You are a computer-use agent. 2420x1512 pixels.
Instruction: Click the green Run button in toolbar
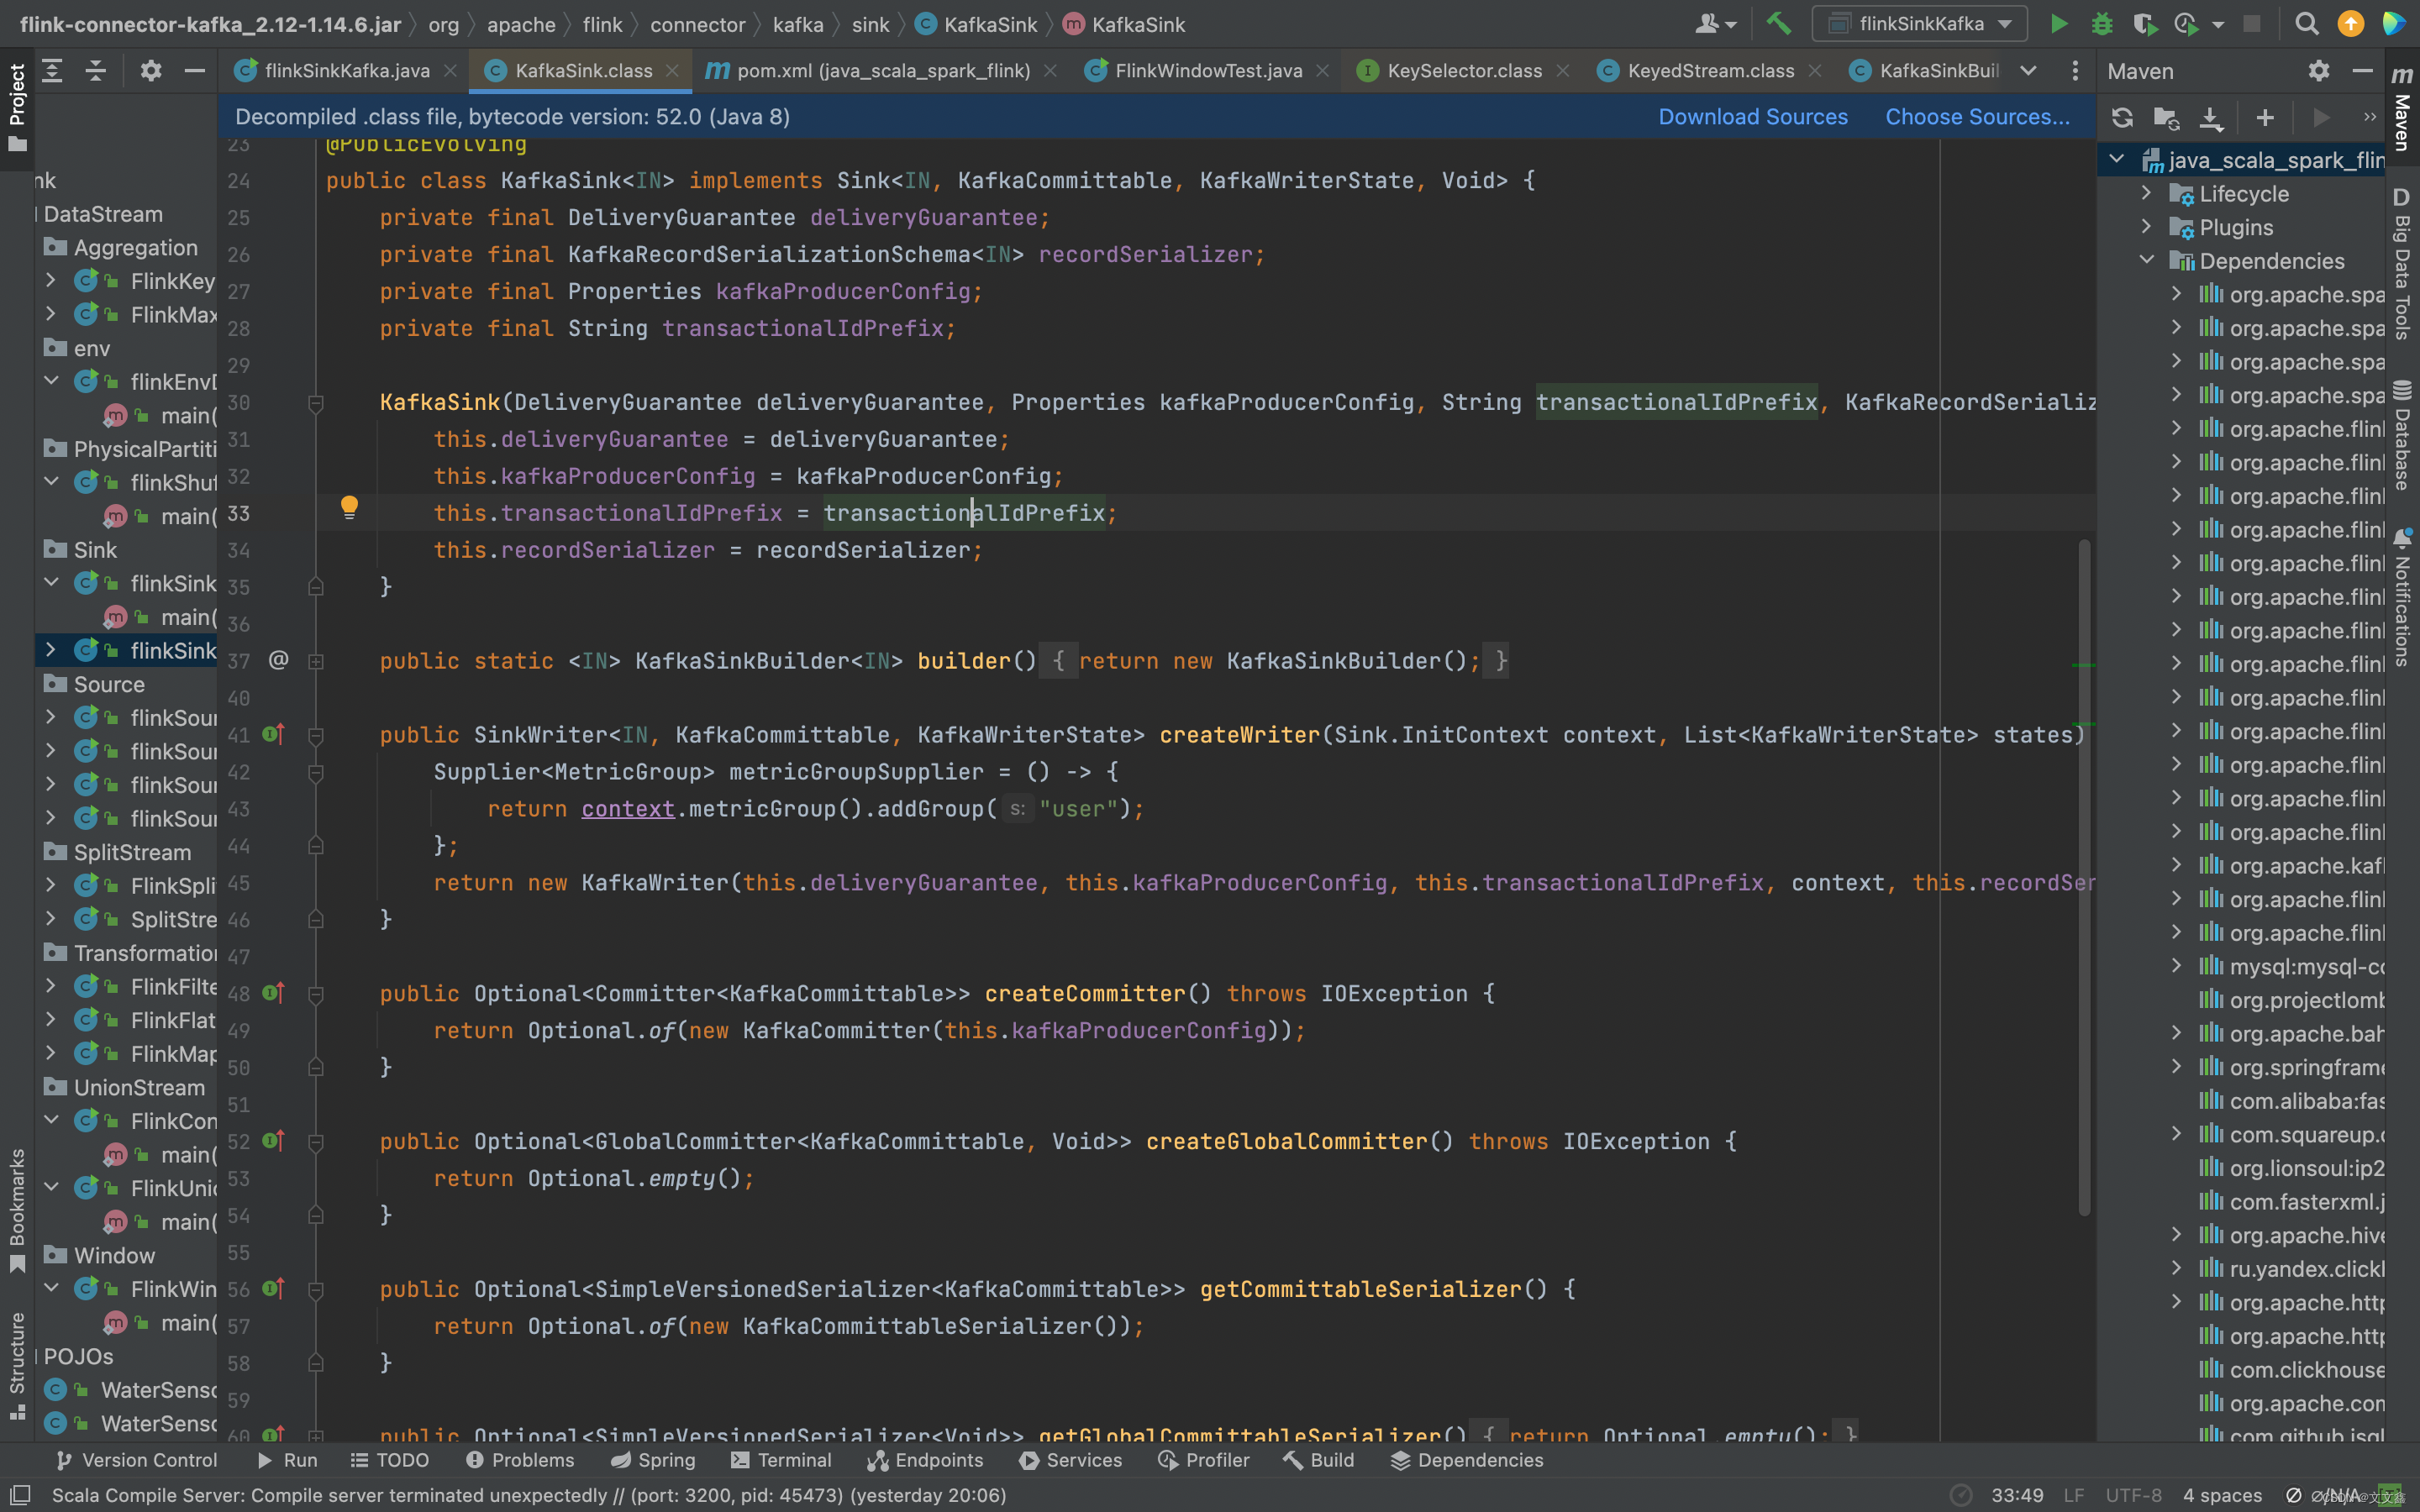pos(2058,24)
